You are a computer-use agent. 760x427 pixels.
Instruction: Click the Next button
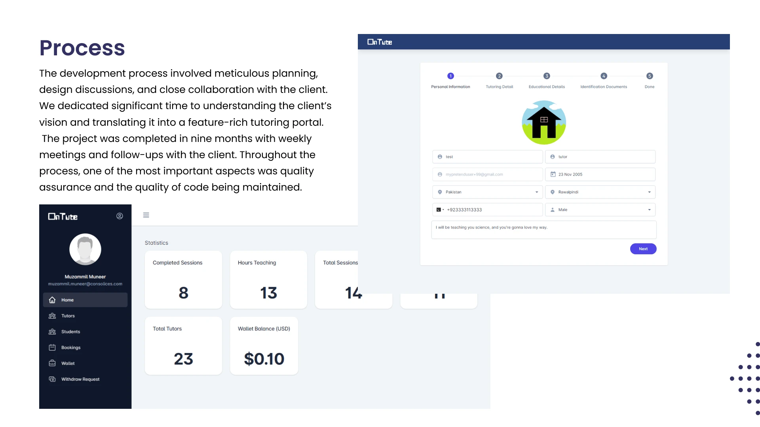coord(643,249)
